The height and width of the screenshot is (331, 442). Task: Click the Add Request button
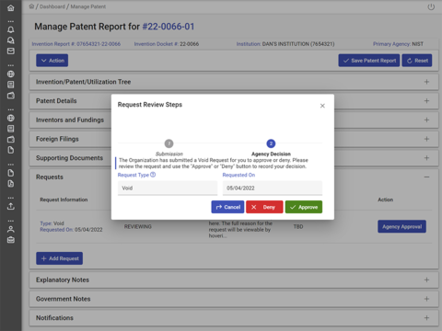point(59,258)
